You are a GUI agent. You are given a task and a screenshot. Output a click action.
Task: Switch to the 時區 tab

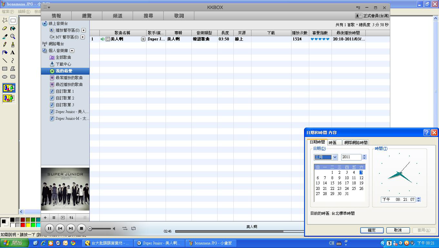[332, 142]
